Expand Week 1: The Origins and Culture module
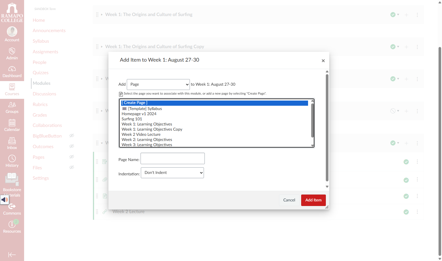 [102, 15]
